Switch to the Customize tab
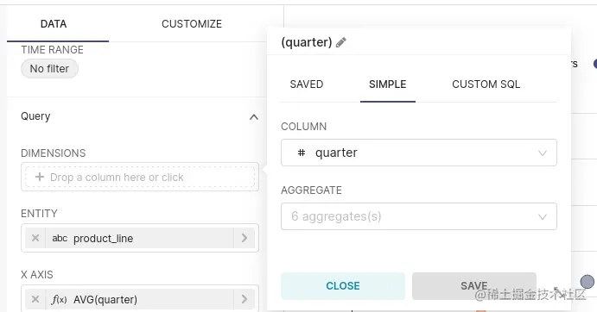597x312 pixels. 192,24
